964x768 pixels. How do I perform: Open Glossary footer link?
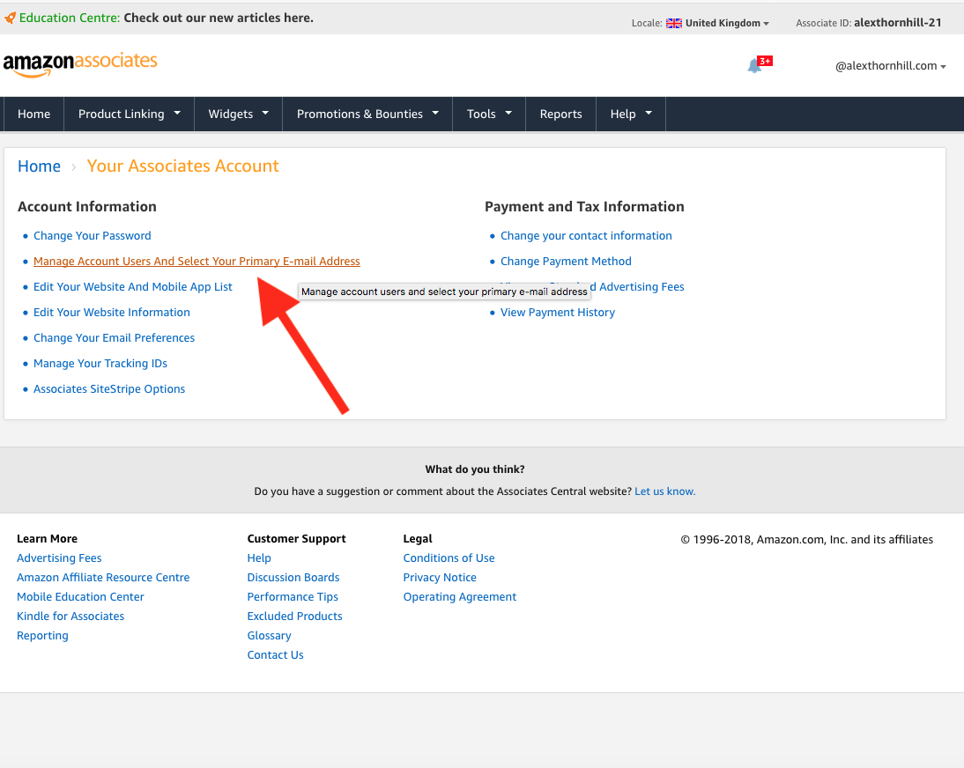270,635
